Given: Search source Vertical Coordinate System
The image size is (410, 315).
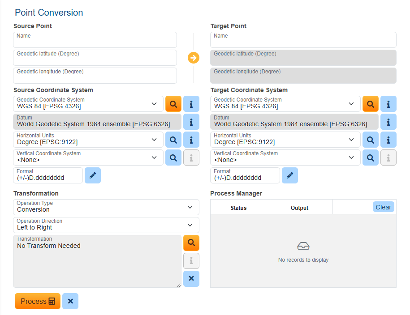Looking at the screenshot, I should (173, 157).
